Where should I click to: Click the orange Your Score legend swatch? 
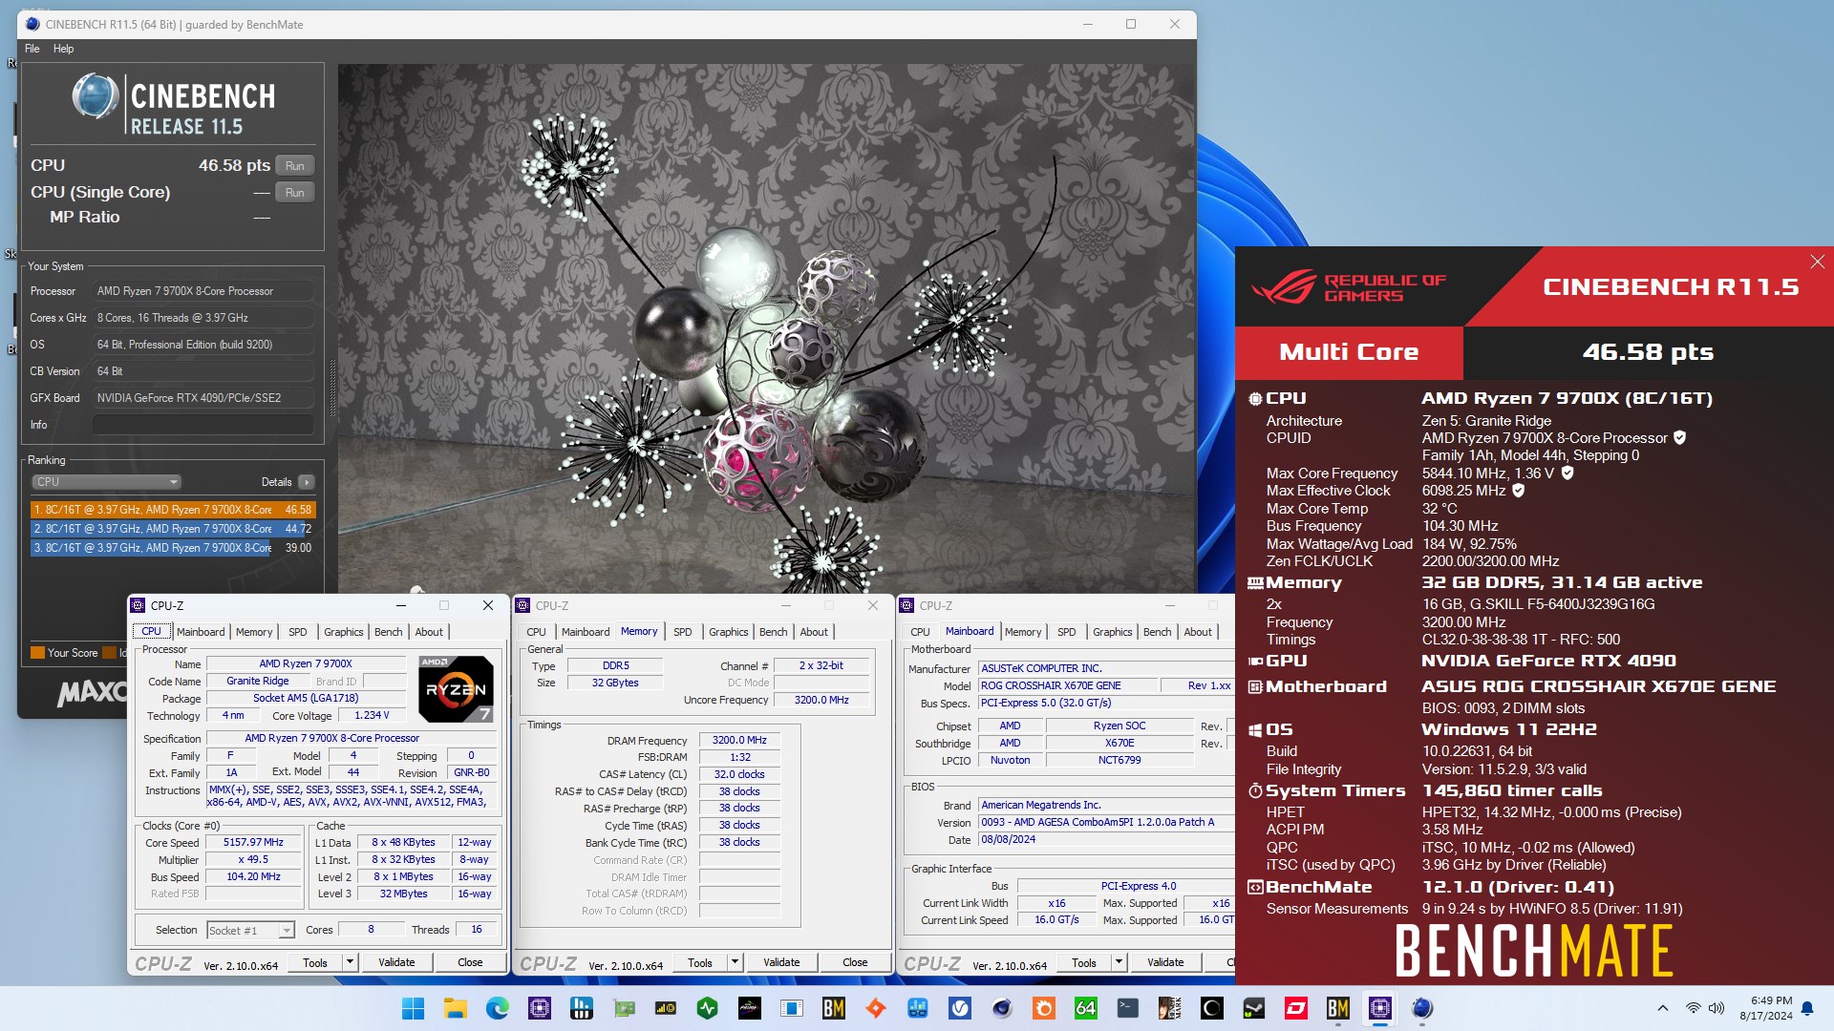point(37,653)
